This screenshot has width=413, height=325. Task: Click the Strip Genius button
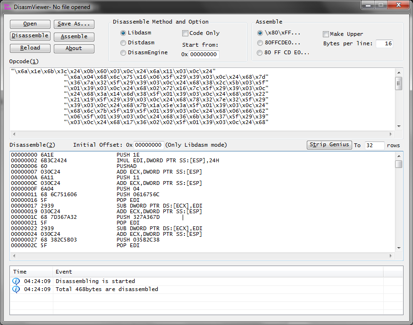(x=329, y=145)
